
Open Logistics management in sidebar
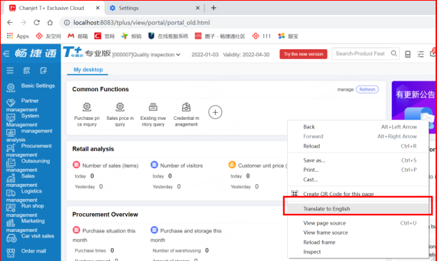point(24,195)
